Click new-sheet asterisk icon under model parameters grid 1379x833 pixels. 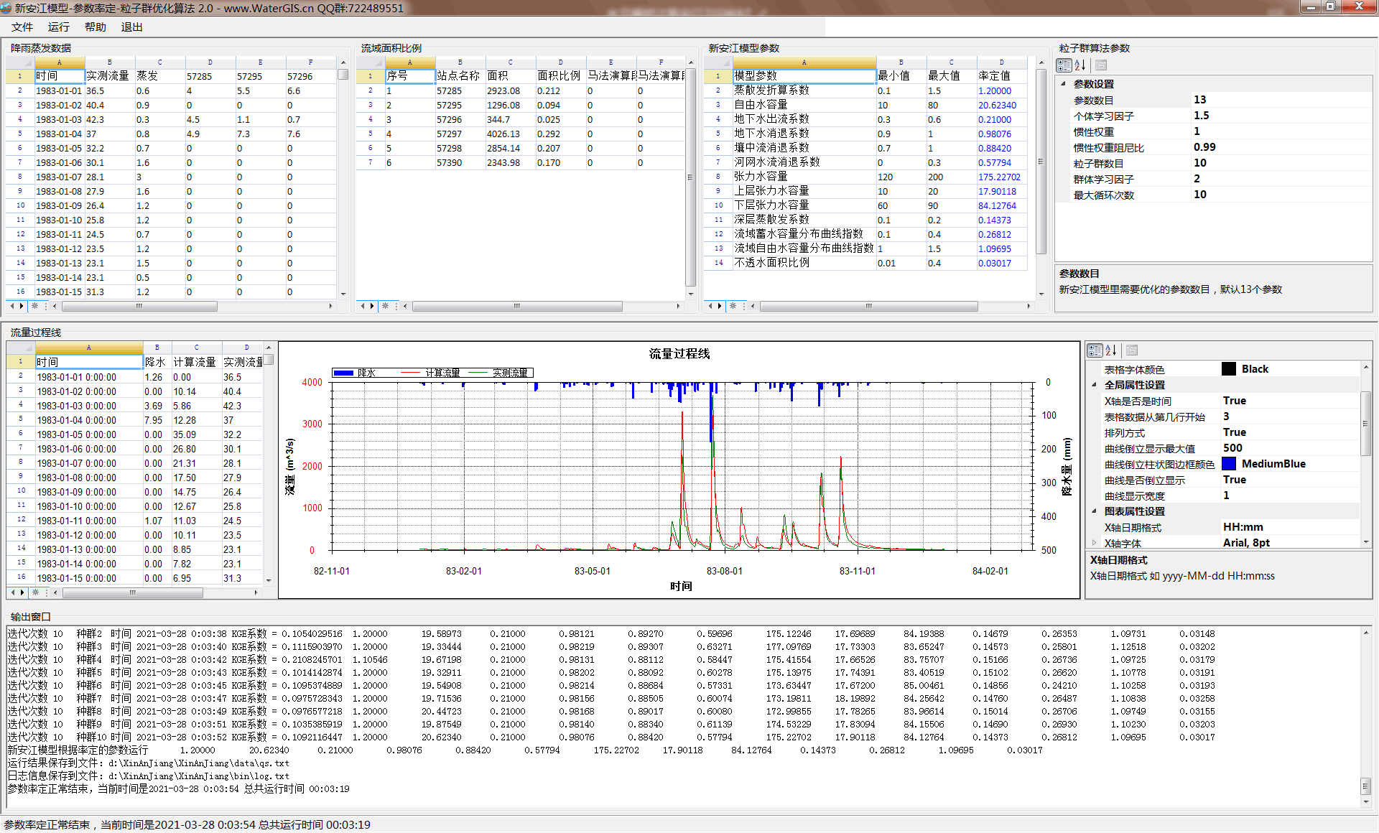(733, 306)
